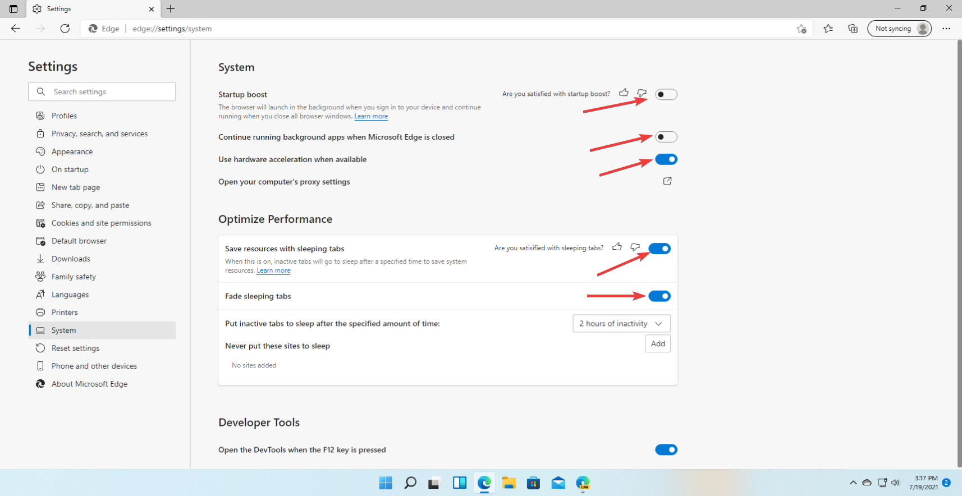Open network status icon in tray

coord(882,483)
